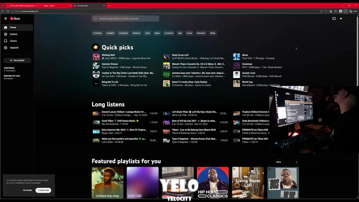Screen dimensions: 359x202
Task: Play Sunset Lover thumbnail
Action: tap(237, 75)
